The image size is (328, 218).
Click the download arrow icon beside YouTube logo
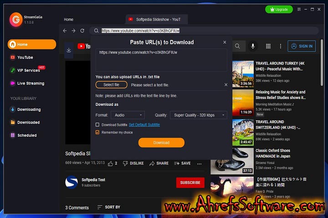(x=69, y=50)
